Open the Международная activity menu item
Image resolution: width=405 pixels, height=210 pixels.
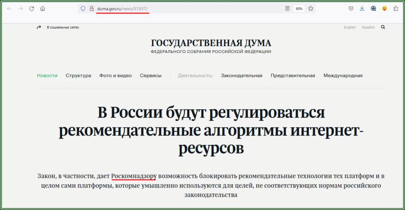coord(343,75)
